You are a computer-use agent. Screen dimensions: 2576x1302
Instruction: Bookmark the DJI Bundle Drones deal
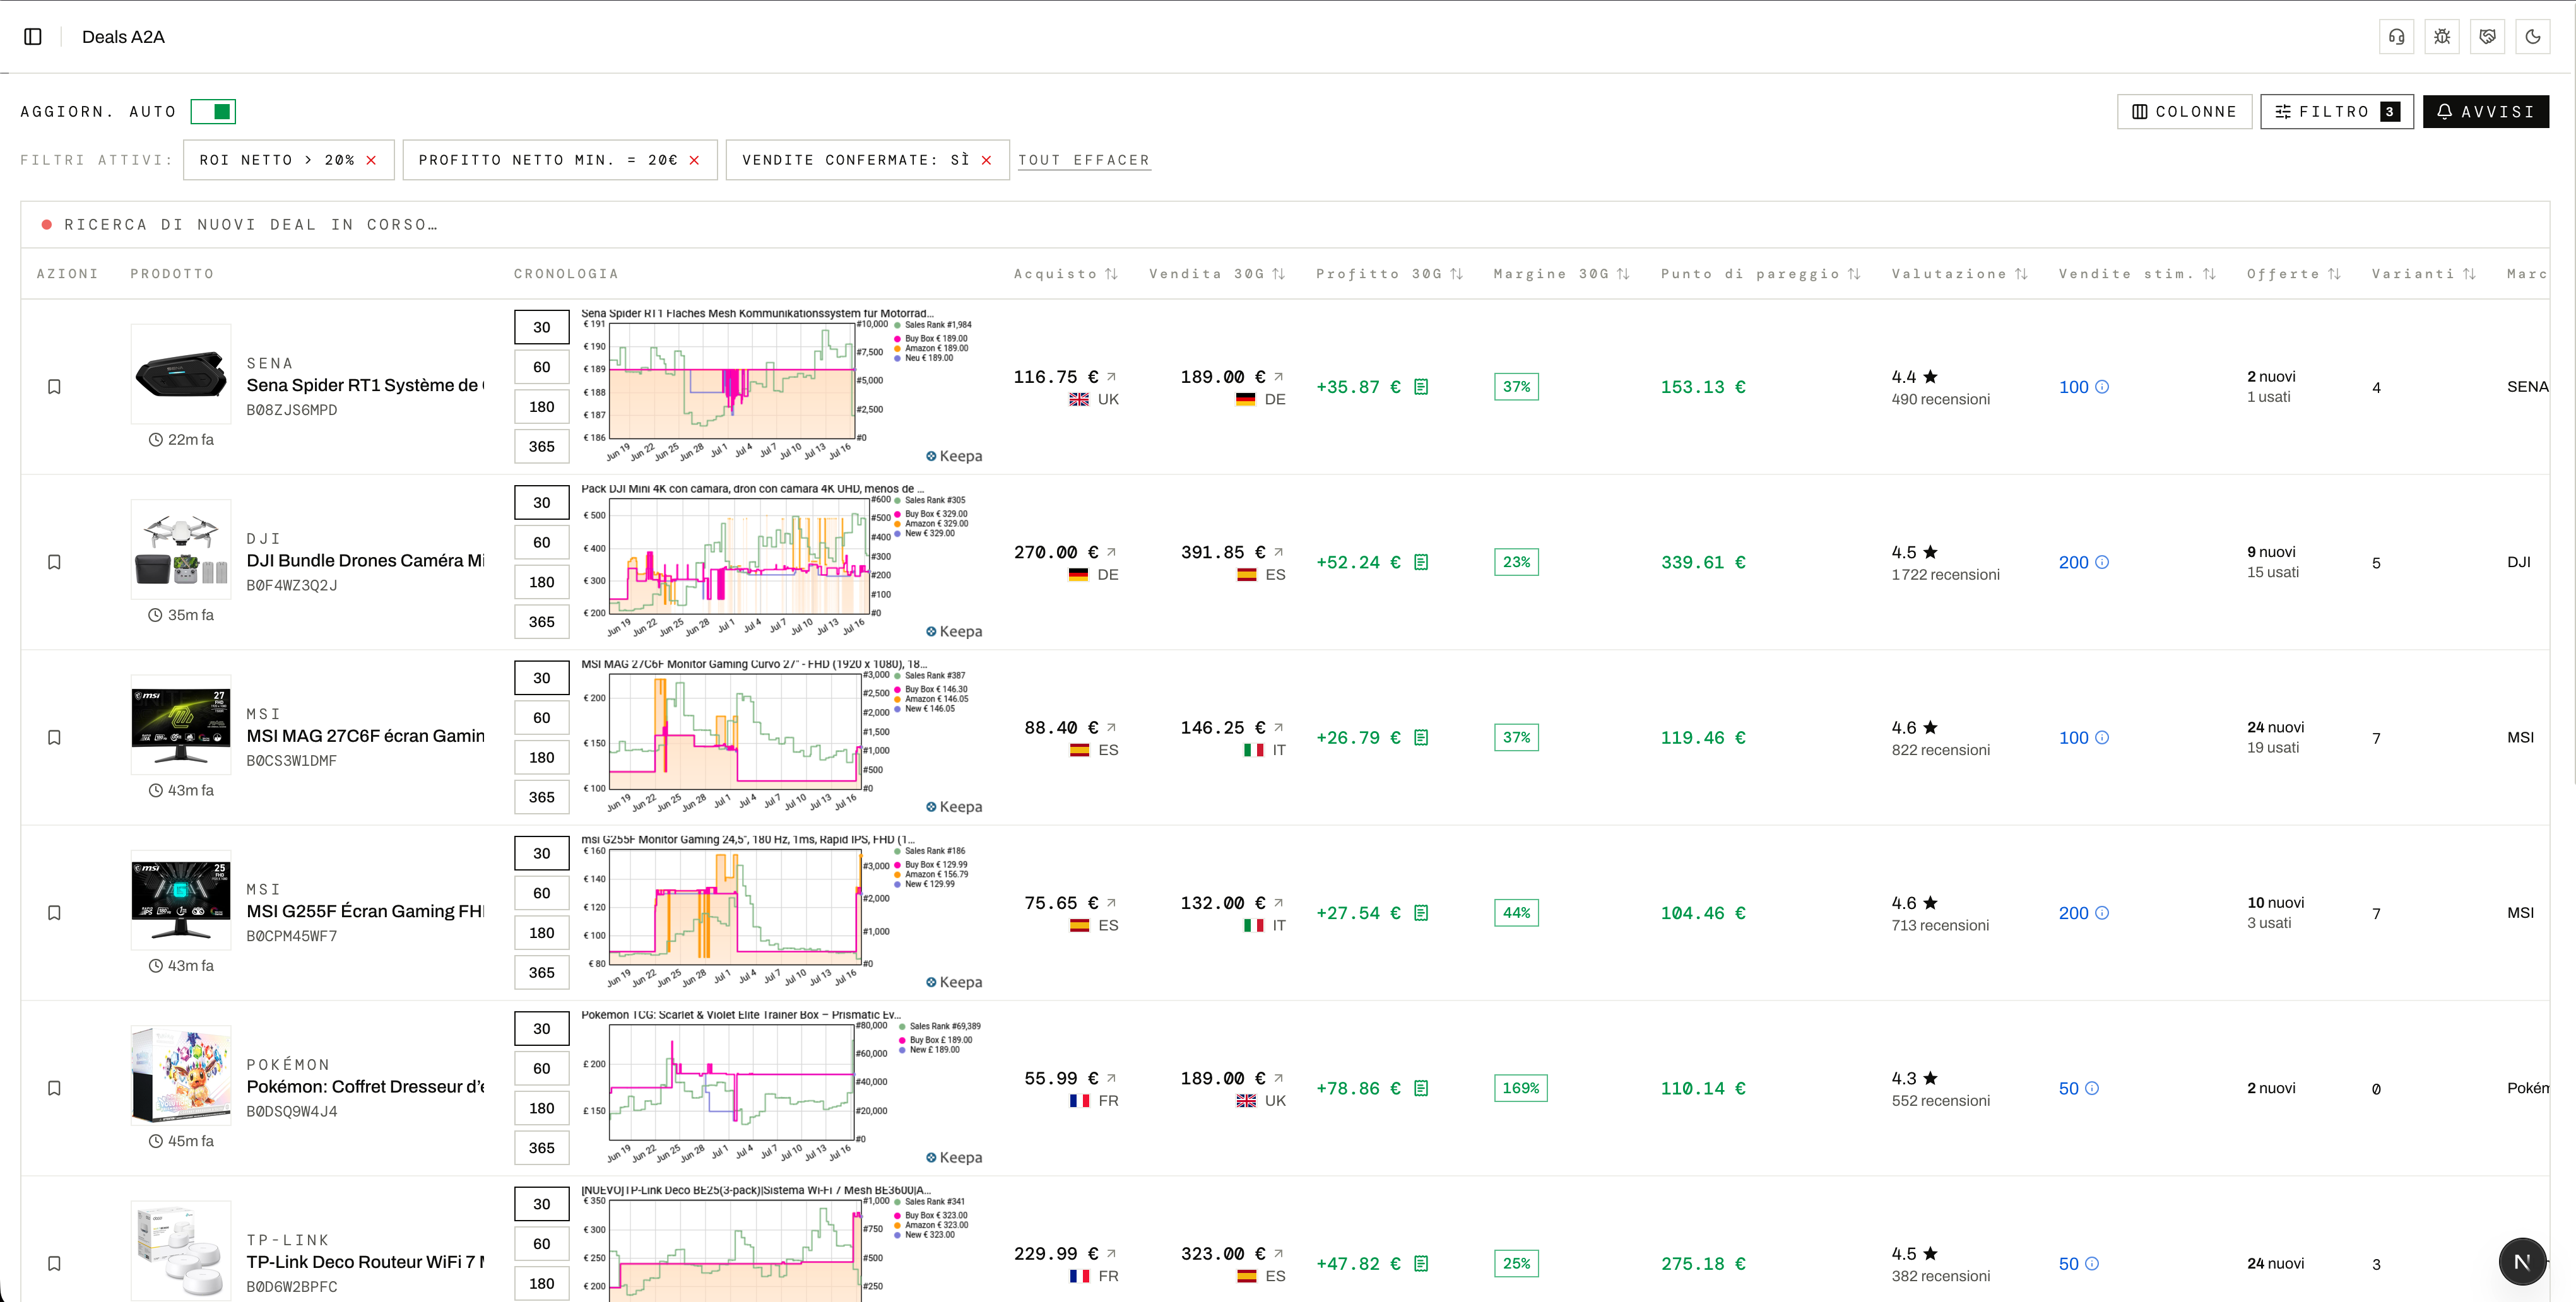55,561
